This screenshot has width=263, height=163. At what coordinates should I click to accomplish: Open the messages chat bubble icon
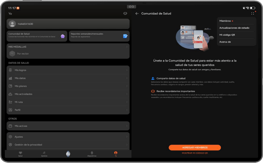[x=125, y=13]
